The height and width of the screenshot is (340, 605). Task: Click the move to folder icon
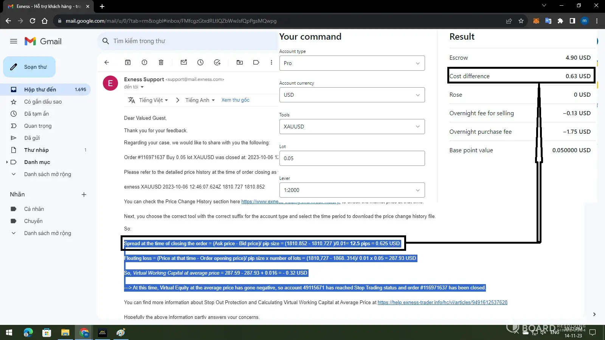(240, 62)
